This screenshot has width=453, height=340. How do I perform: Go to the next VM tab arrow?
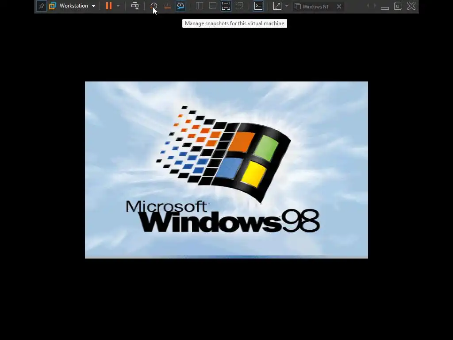[x=375, y=6]
